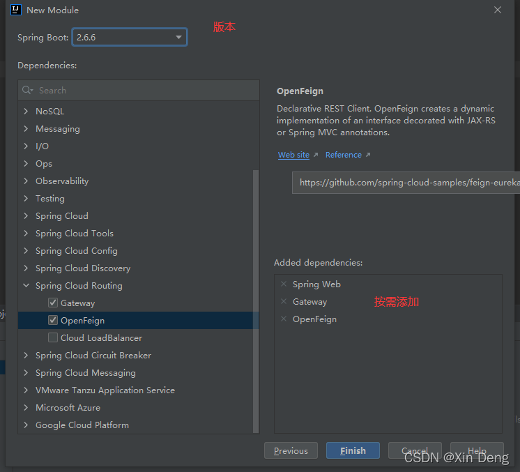Expand the Observability category
This screenshot has width=520, height=472.
(x=26, y=181)
